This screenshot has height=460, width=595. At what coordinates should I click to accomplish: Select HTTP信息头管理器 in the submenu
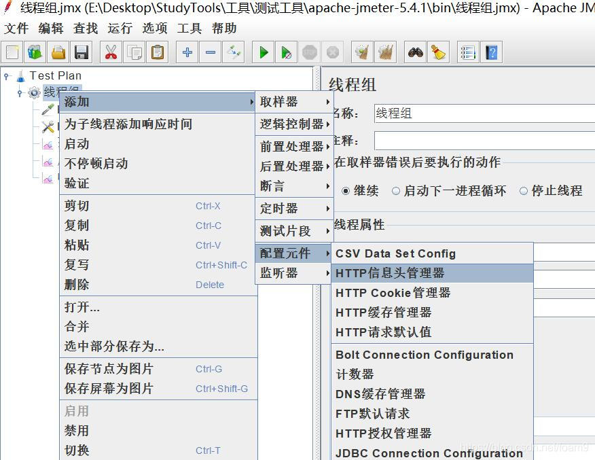pos(432,273)
